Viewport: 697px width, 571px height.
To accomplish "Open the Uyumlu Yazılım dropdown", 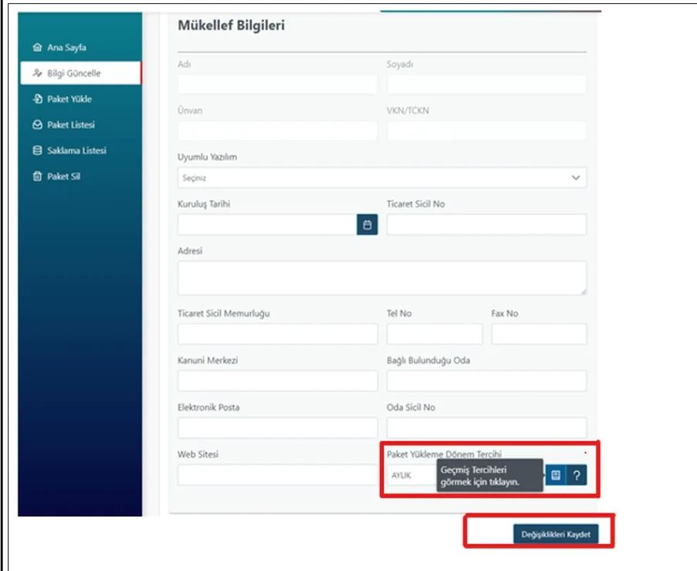I will click(x=381, y=177).
